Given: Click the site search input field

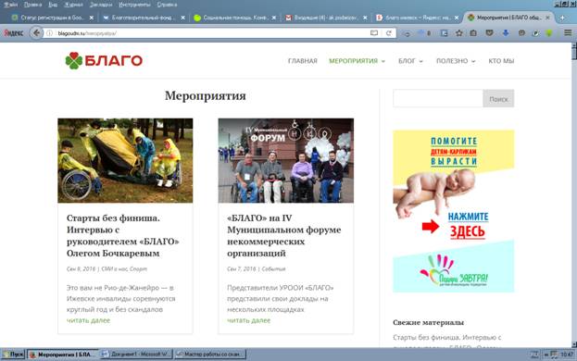Looking at the screenshot, I should [438, 98].
